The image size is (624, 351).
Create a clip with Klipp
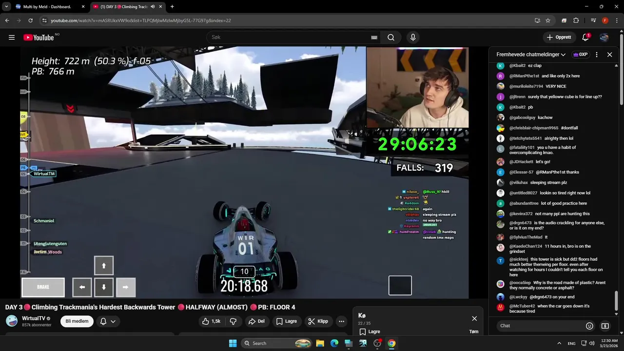pyautogui.click(x=318, y=321)
